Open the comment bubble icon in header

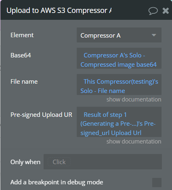click(153, 11)
